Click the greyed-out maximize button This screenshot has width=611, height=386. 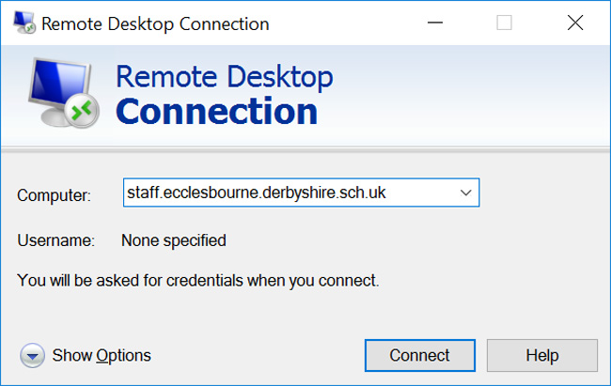pos(504,23)
